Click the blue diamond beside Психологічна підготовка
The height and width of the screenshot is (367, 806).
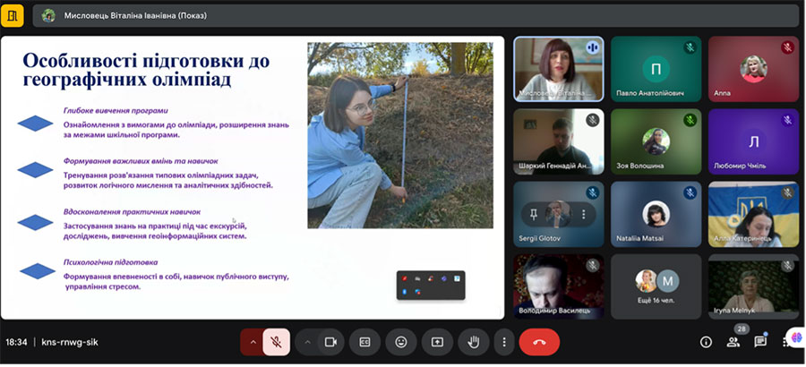[37, 271]
